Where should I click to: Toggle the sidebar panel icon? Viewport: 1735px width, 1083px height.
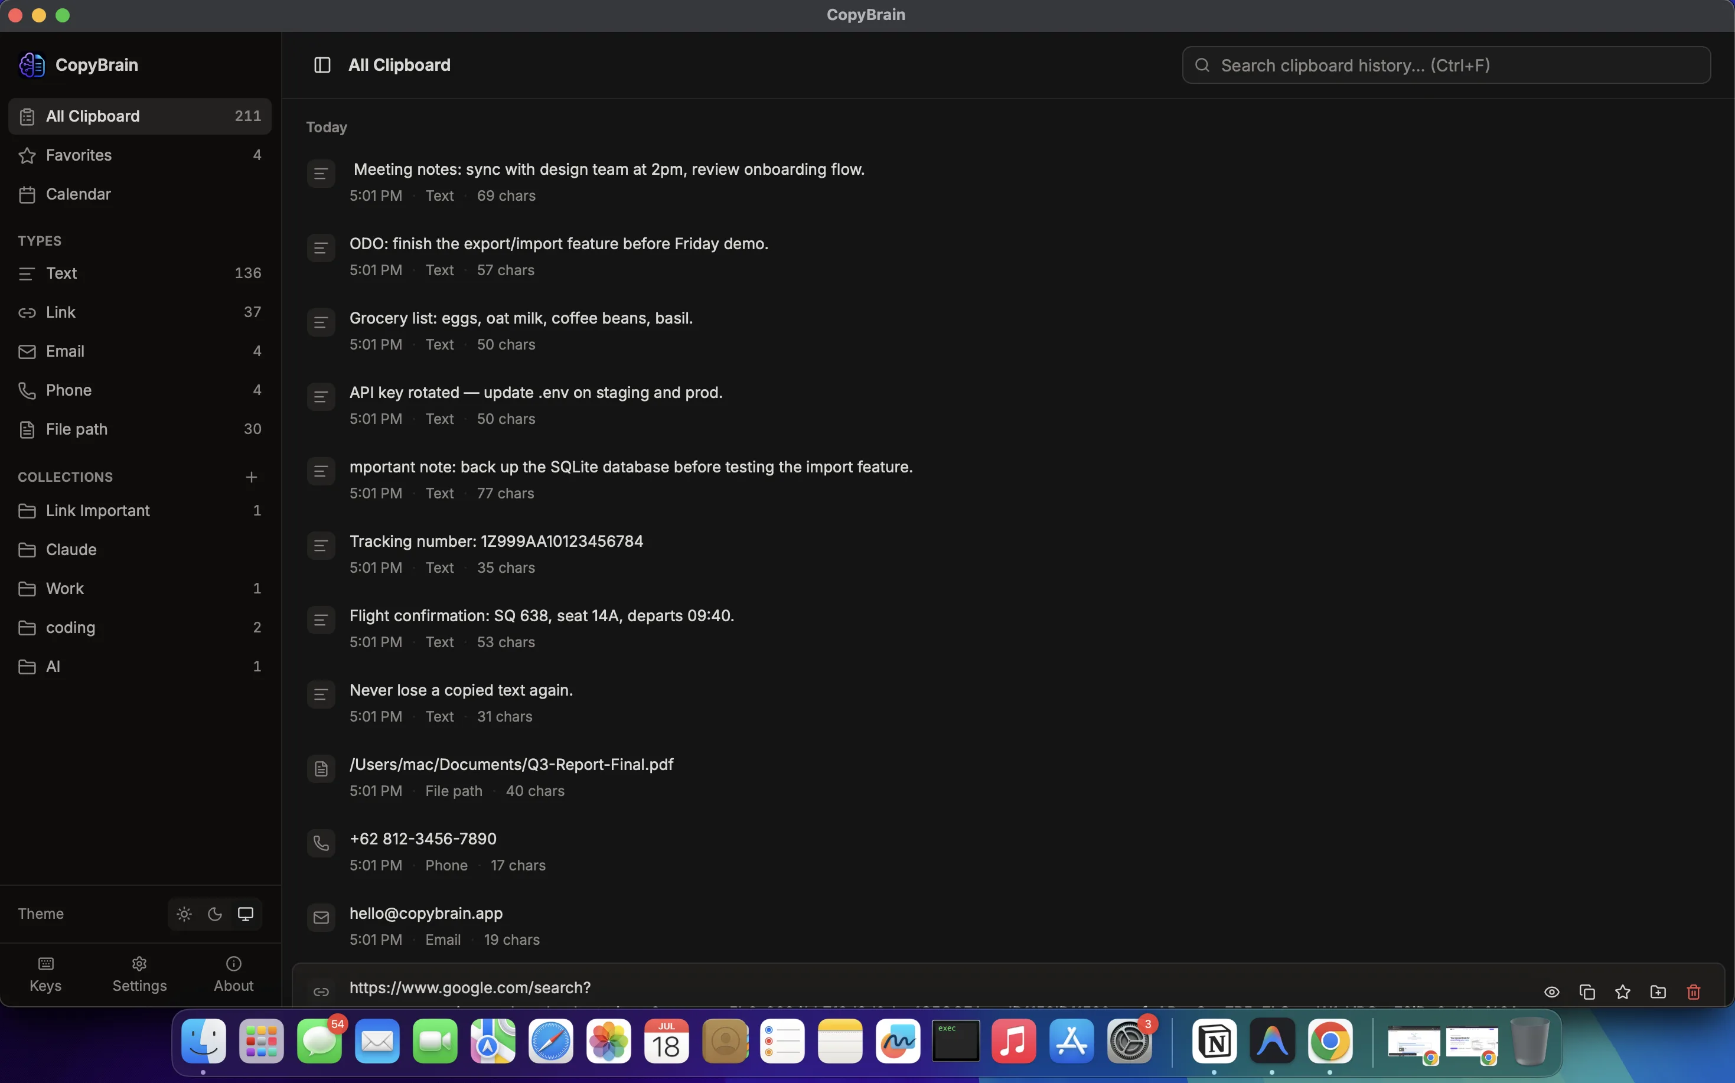pos(322,65)
